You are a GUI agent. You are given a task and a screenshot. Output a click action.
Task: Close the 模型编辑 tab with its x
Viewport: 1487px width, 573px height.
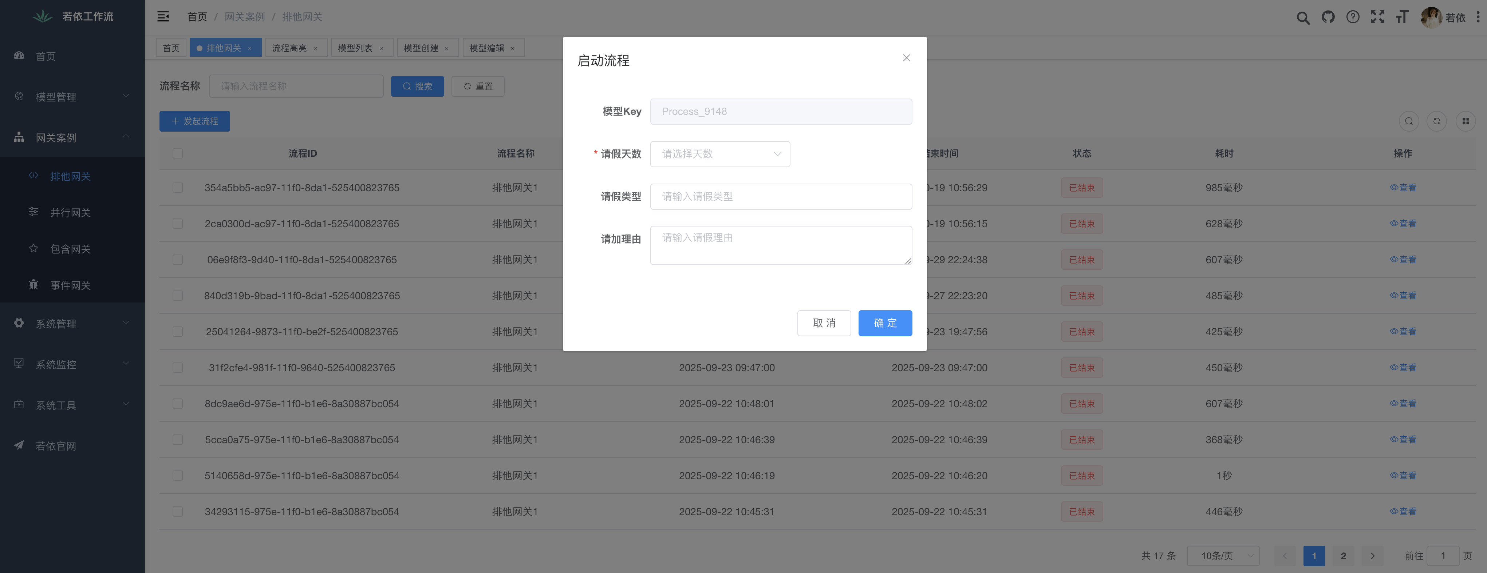click(513, 48)
